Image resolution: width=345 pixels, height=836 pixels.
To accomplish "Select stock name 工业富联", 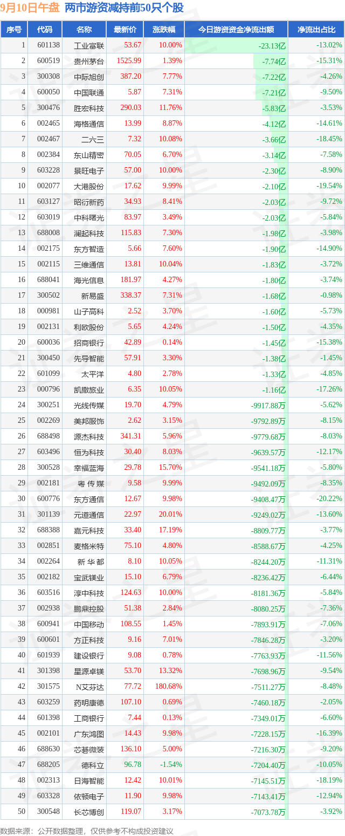I will (x=89, y=45).
